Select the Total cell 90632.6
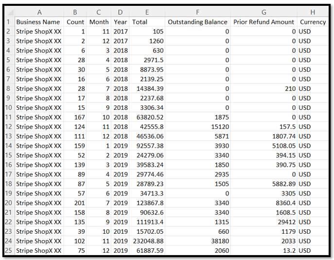This screenshot has height=260, width=334. tap(147, 212)
